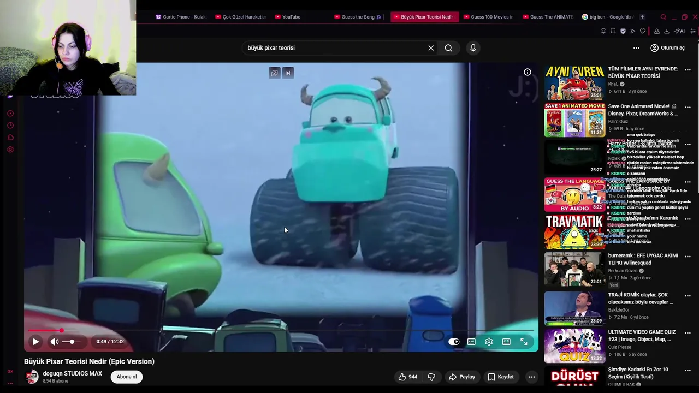
Task: Open options for 'TRAJİ KOMİK olaylar' video
Action: pos(688,296)
